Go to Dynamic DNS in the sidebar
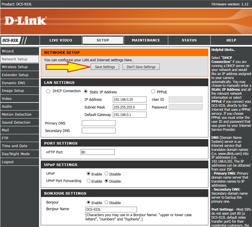 (15, 83)
